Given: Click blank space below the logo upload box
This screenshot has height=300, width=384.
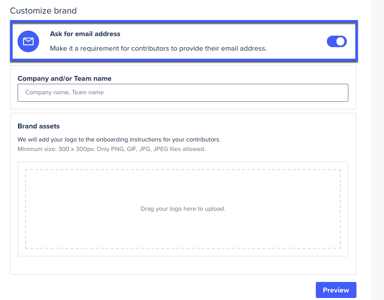Looking at the screenshot, I should pyautogui.click(x=182, y=265).
